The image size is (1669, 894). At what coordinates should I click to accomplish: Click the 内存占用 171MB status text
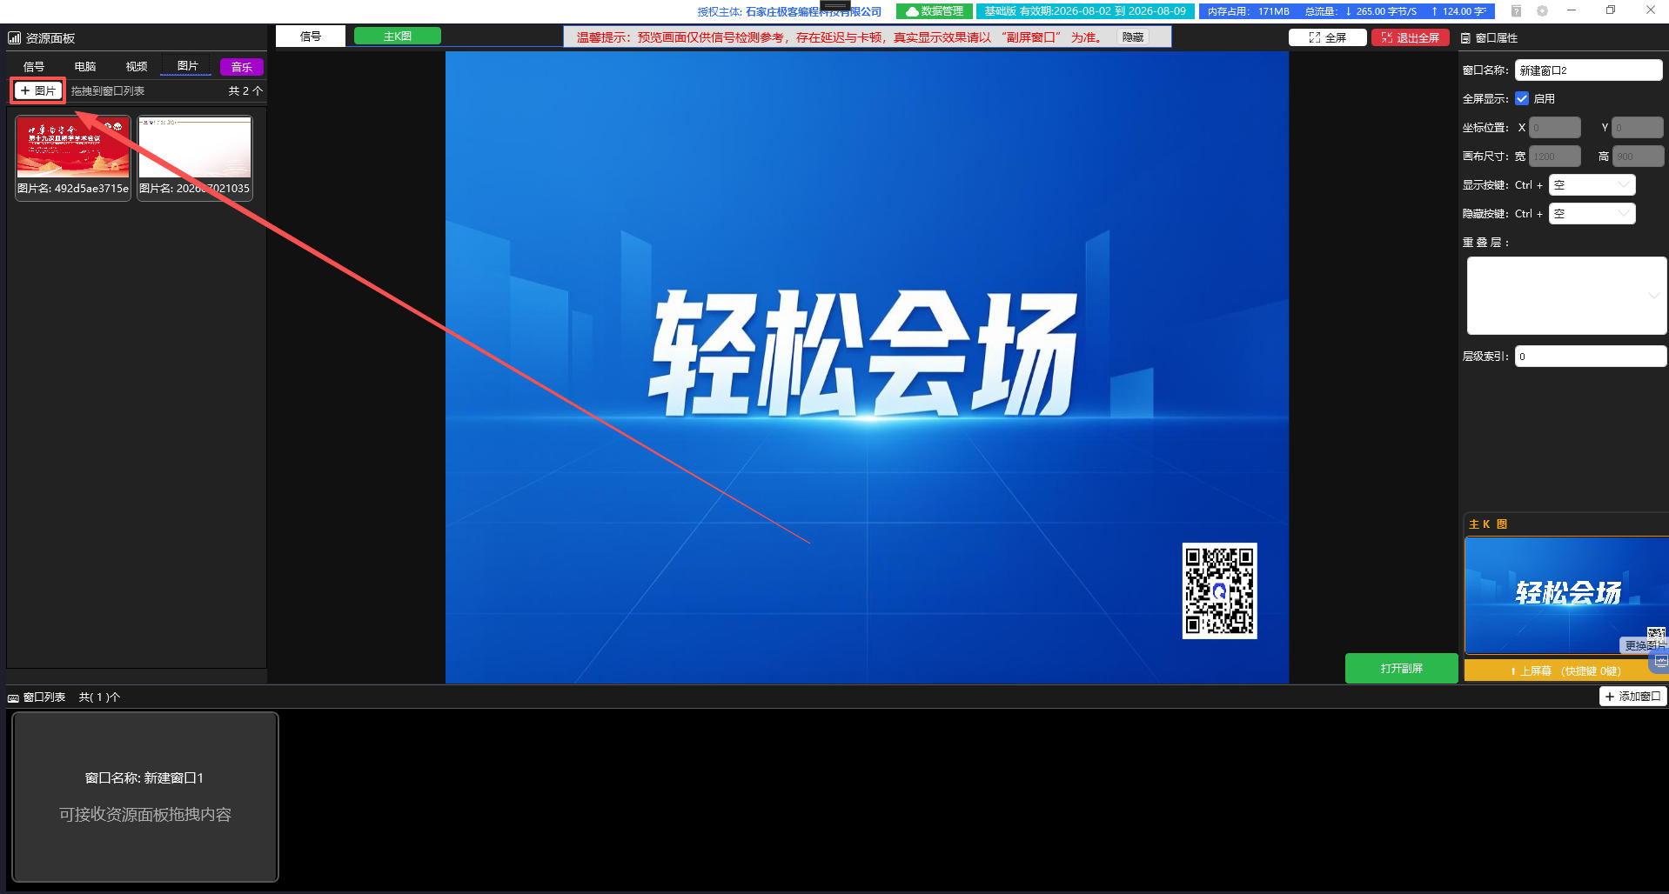(x=1248, y=11)
